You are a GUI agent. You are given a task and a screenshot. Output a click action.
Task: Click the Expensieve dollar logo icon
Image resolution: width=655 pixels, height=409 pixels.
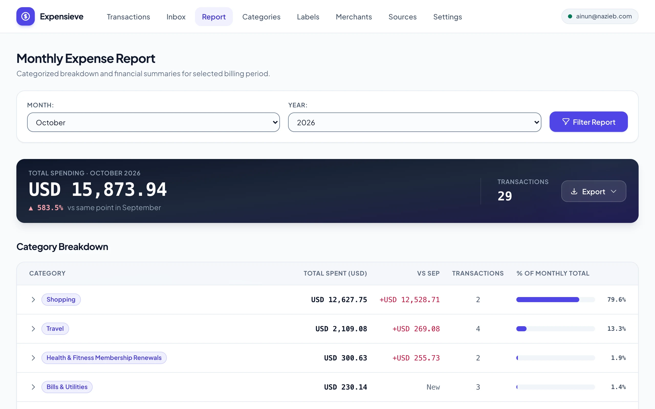pos(25,17)
